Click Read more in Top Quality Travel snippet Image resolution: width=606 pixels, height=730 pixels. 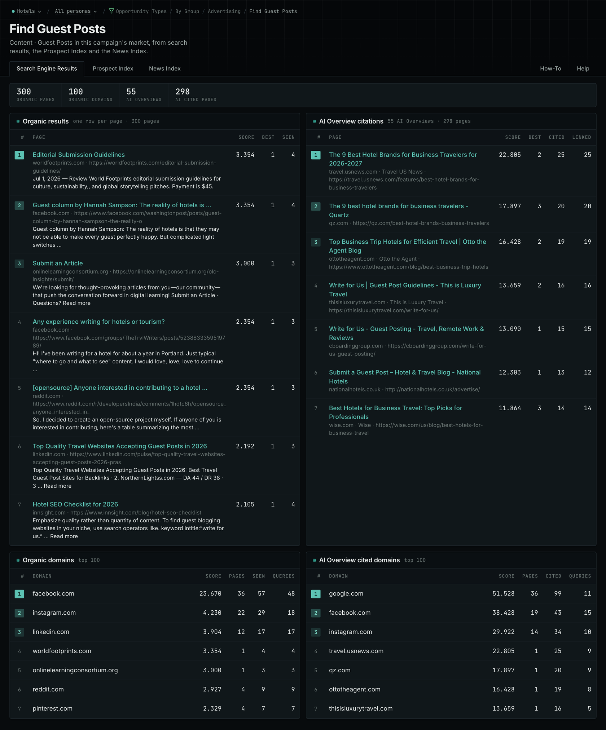57,486
